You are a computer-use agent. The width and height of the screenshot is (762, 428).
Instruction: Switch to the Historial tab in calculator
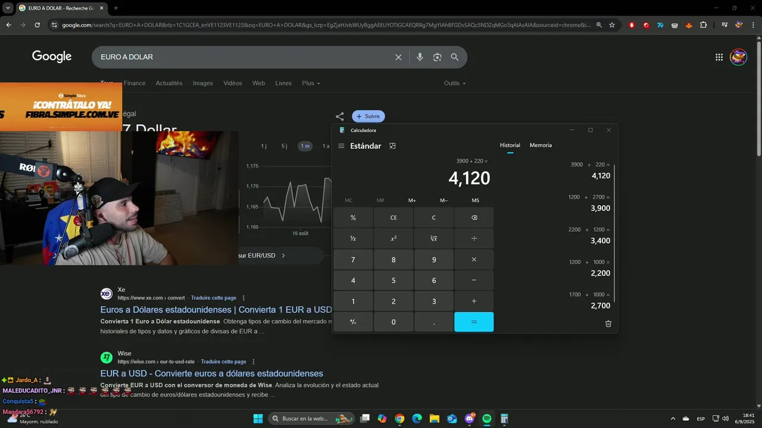[x=510, y=145]
